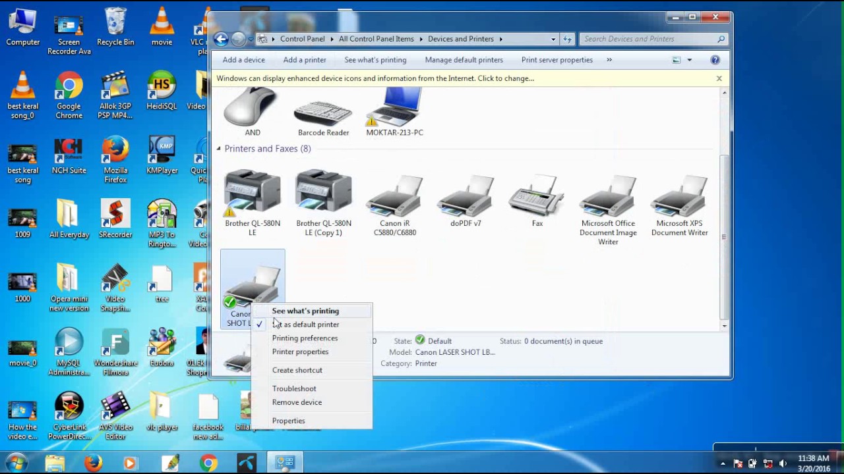844x474 pixels.
Task: Choose Troubleshoot in context menu
Action: tap(311, 388)
